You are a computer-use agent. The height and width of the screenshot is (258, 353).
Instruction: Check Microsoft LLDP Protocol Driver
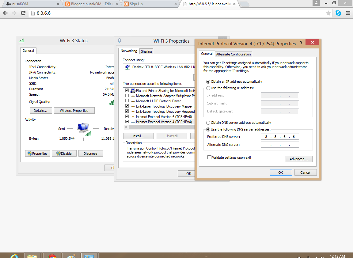tap(127, 101)
